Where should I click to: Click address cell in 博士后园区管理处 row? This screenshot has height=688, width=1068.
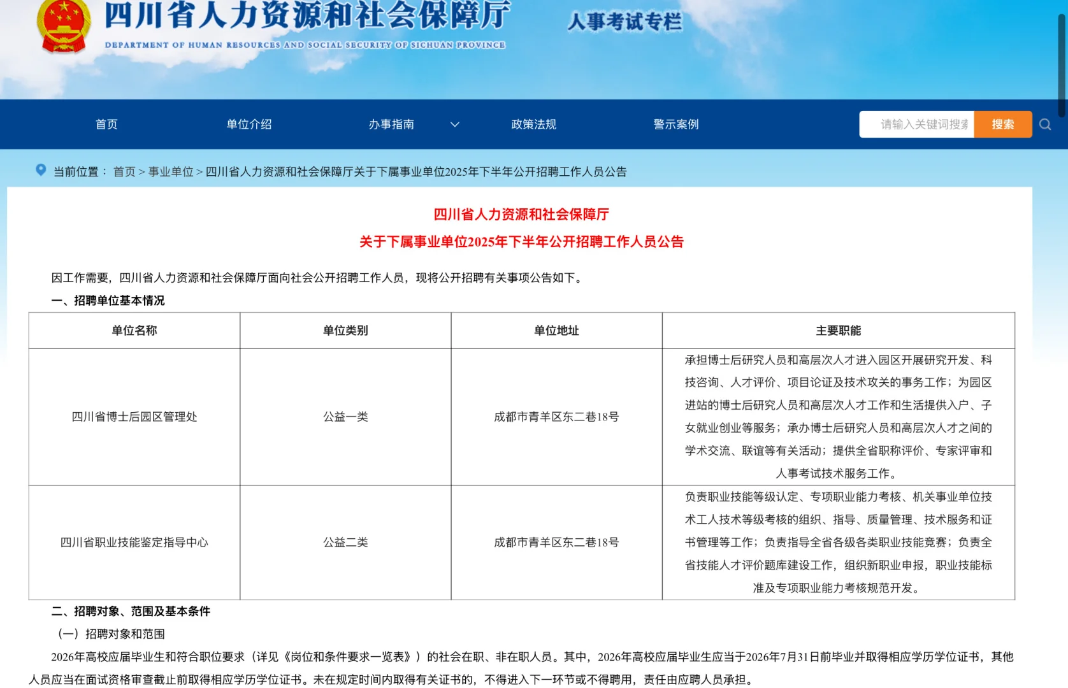[x=556, y=417]
